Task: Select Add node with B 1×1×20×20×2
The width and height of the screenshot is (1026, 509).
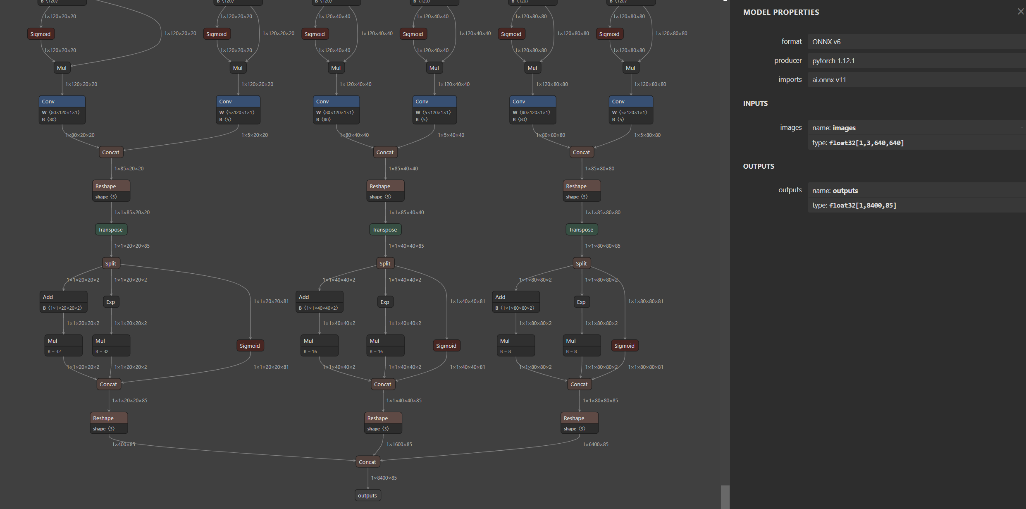Action: coord(63,302)
